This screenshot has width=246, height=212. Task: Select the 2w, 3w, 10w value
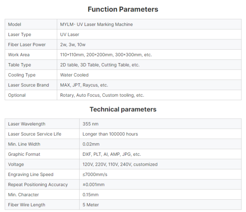point(73,45)
